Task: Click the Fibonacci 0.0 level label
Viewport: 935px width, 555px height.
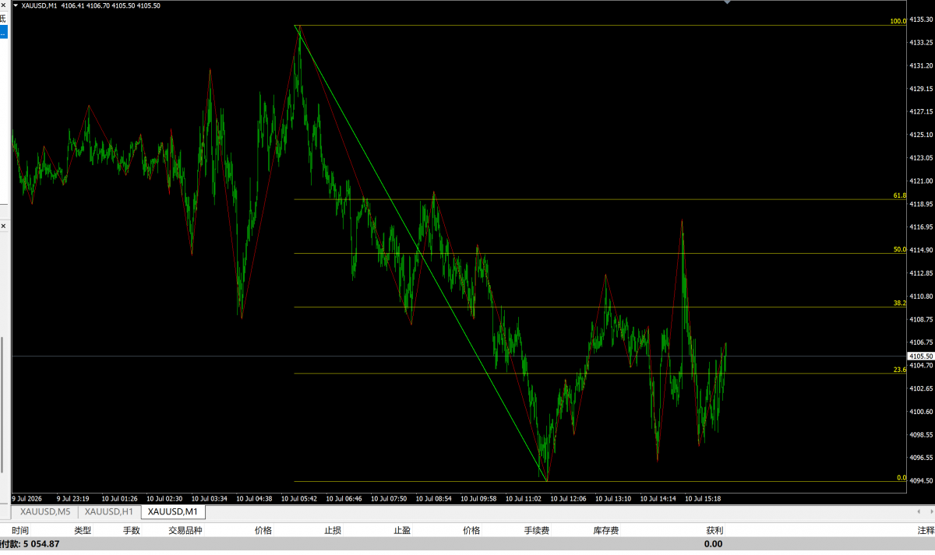Action: [901, 477]
